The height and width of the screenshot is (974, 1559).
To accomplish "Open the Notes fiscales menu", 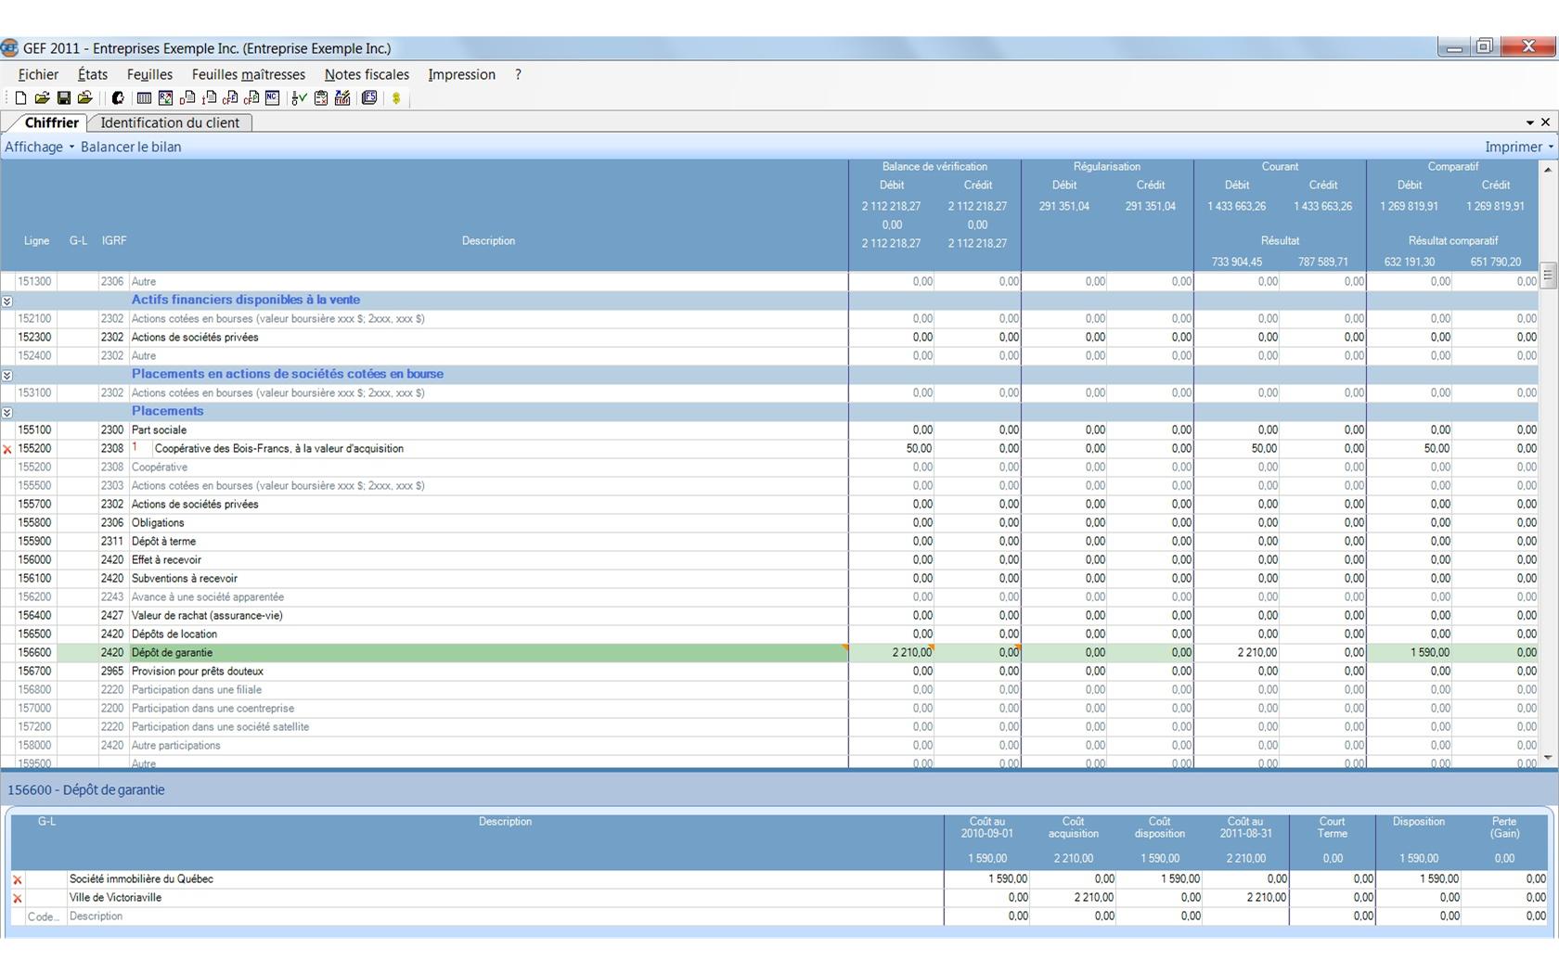I will click(367, 74).
